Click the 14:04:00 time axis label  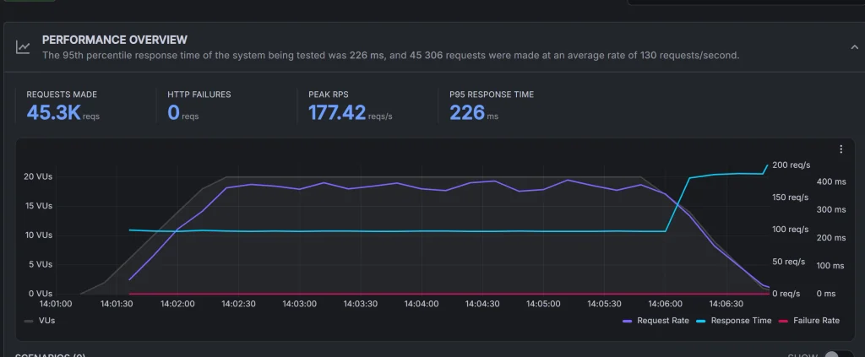pos(421,304)
